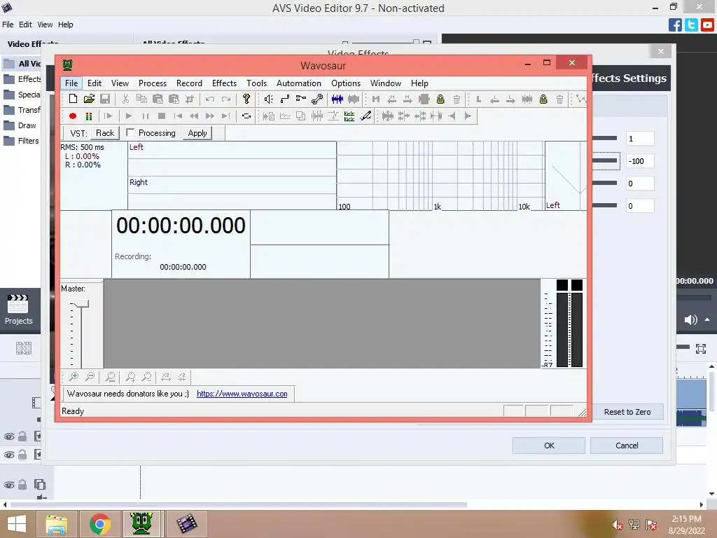Confirm with OK in Video Effects dialog

(x=549, y=446)
